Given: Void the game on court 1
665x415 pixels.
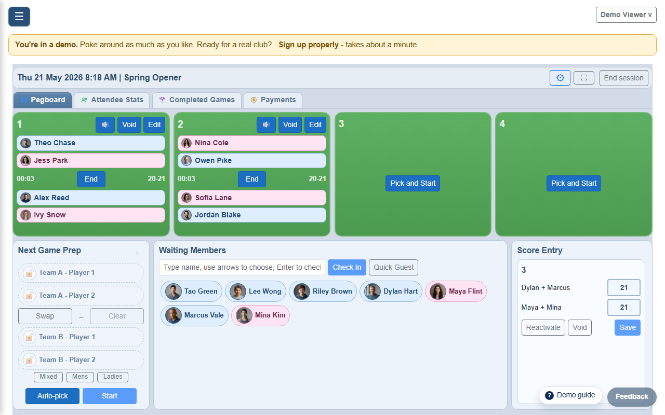Looking at the screenshot, I should [x=129, y=125].
